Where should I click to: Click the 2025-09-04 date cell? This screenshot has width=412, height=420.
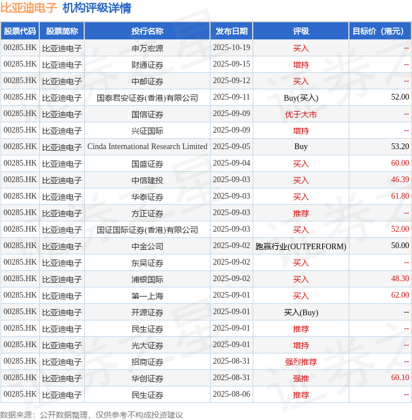point(232,163)
